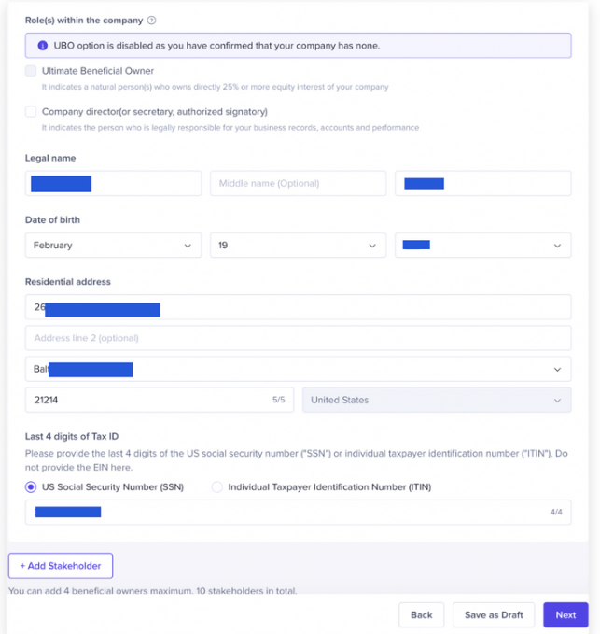Click the Middle name (Optional) field
Image resolution: width=600 pixels, height=634 pixels.
tap(299, 183)
